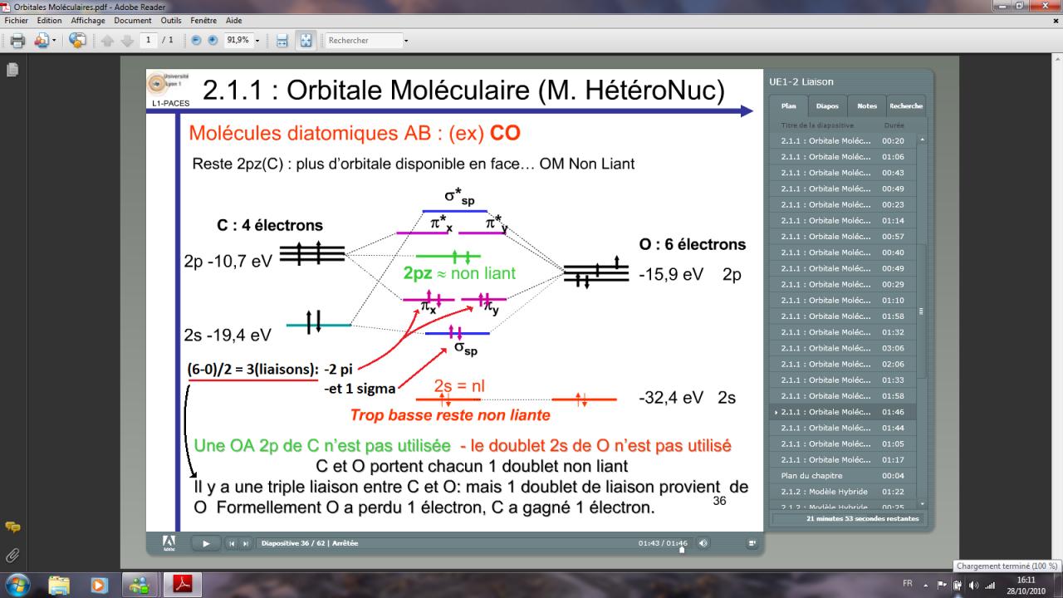Expand the Rechercher search options arrow

[406, 40]
